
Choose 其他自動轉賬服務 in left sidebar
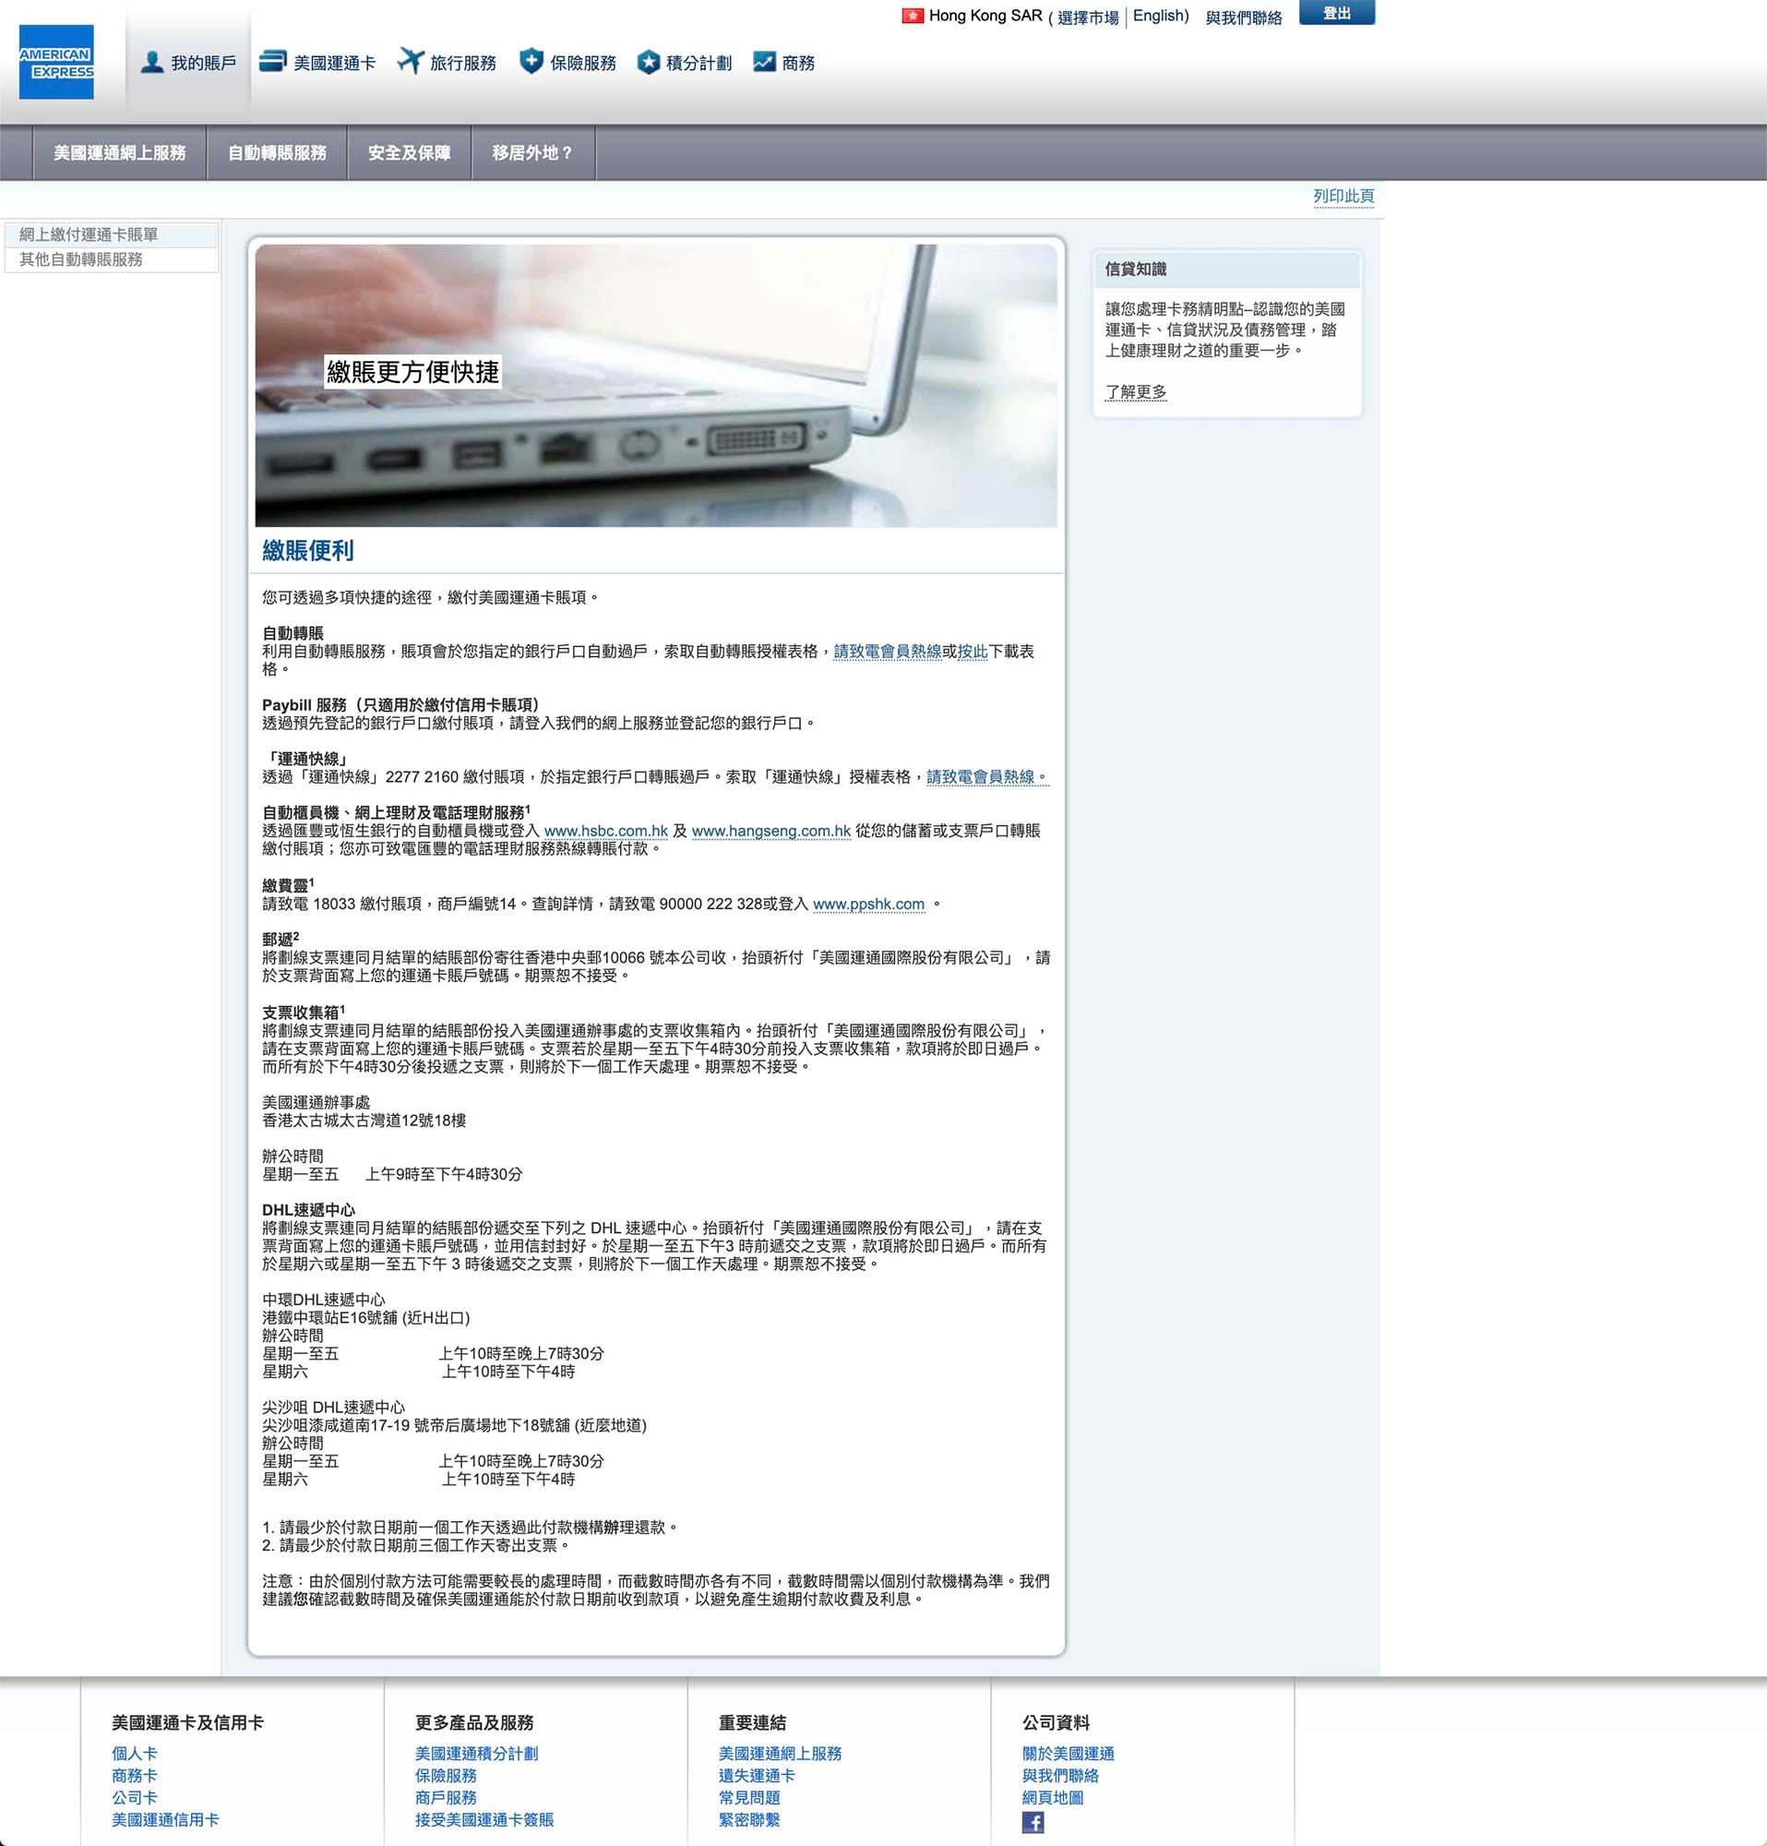tap(81, 259)
